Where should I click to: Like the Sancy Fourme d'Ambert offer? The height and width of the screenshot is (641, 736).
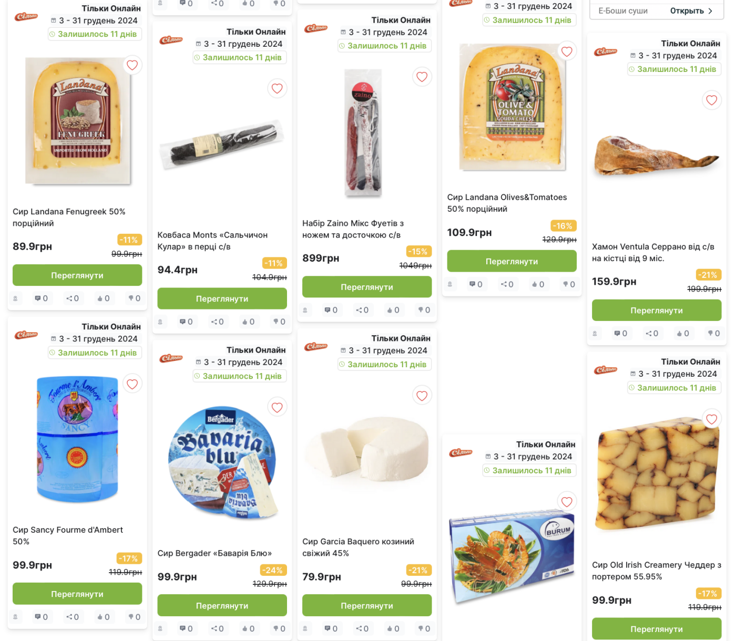104,617
